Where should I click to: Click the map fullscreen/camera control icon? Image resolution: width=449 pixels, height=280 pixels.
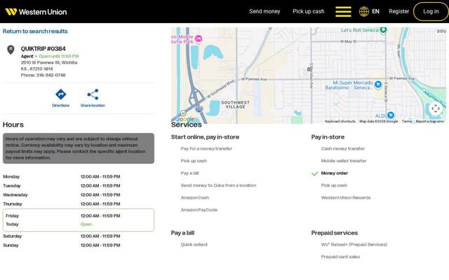[x=436, y=108]
